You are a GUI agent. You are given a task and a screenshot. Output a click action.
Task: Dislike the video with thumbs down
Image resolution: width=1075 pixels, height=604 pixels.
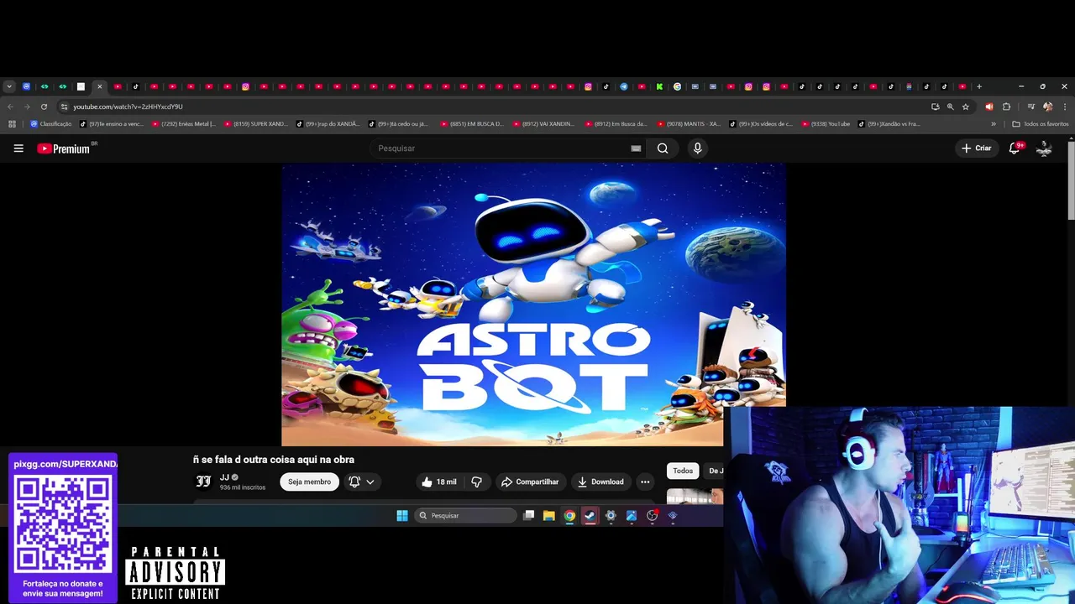point(476,482)
